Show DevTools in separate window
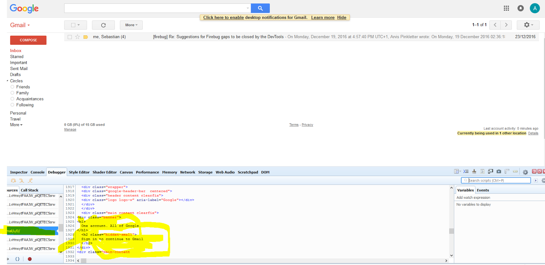The width and height of the screenshot is (545, 265). 540,171
